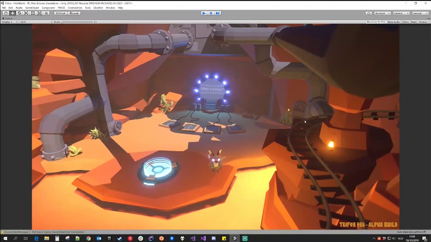Toggle Mute Audio in Game view
Viewport: 431px width, 242px height.
click(394, 22)
